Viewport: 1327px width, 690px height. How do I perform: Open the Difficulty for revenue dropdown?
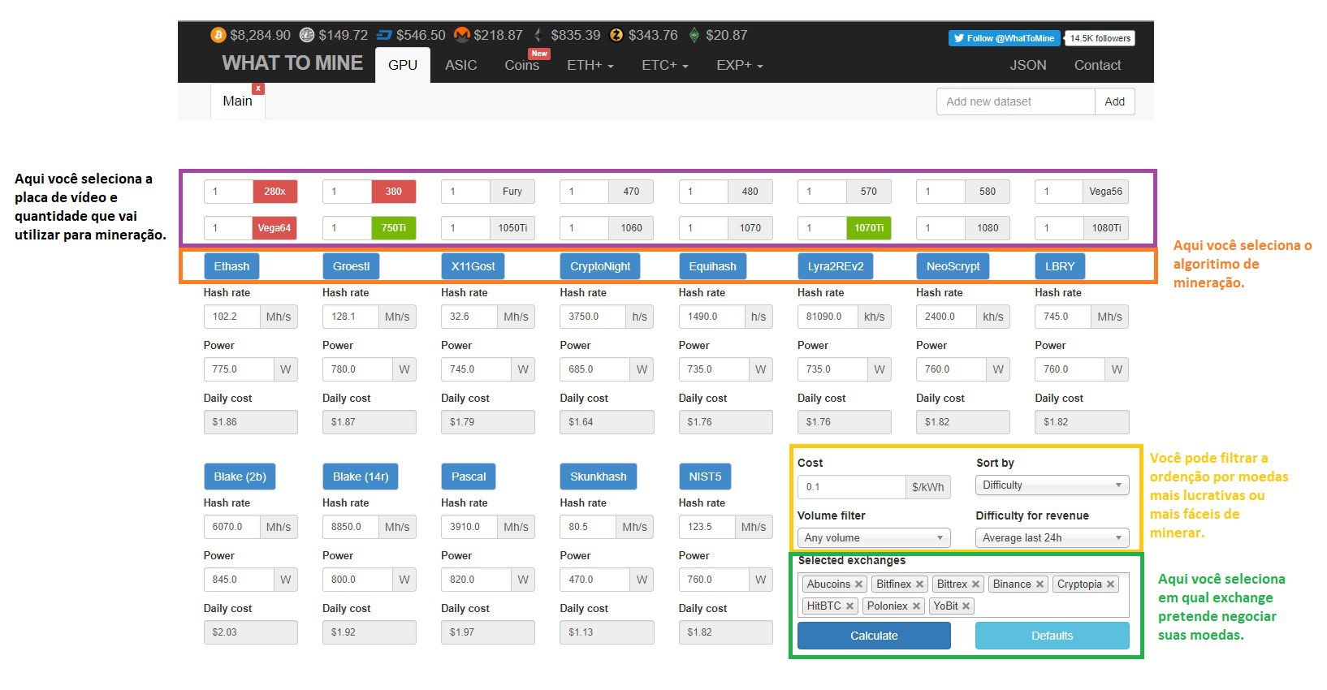coord(1053,538)
